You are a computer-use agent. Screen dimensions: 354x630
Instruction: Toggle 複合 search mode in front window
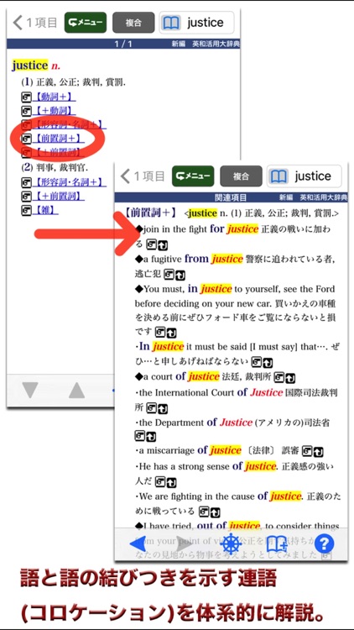pos(241,176)
